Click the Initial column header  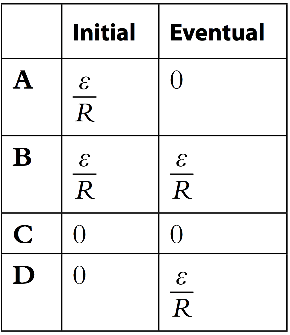(x=104, y=32)
